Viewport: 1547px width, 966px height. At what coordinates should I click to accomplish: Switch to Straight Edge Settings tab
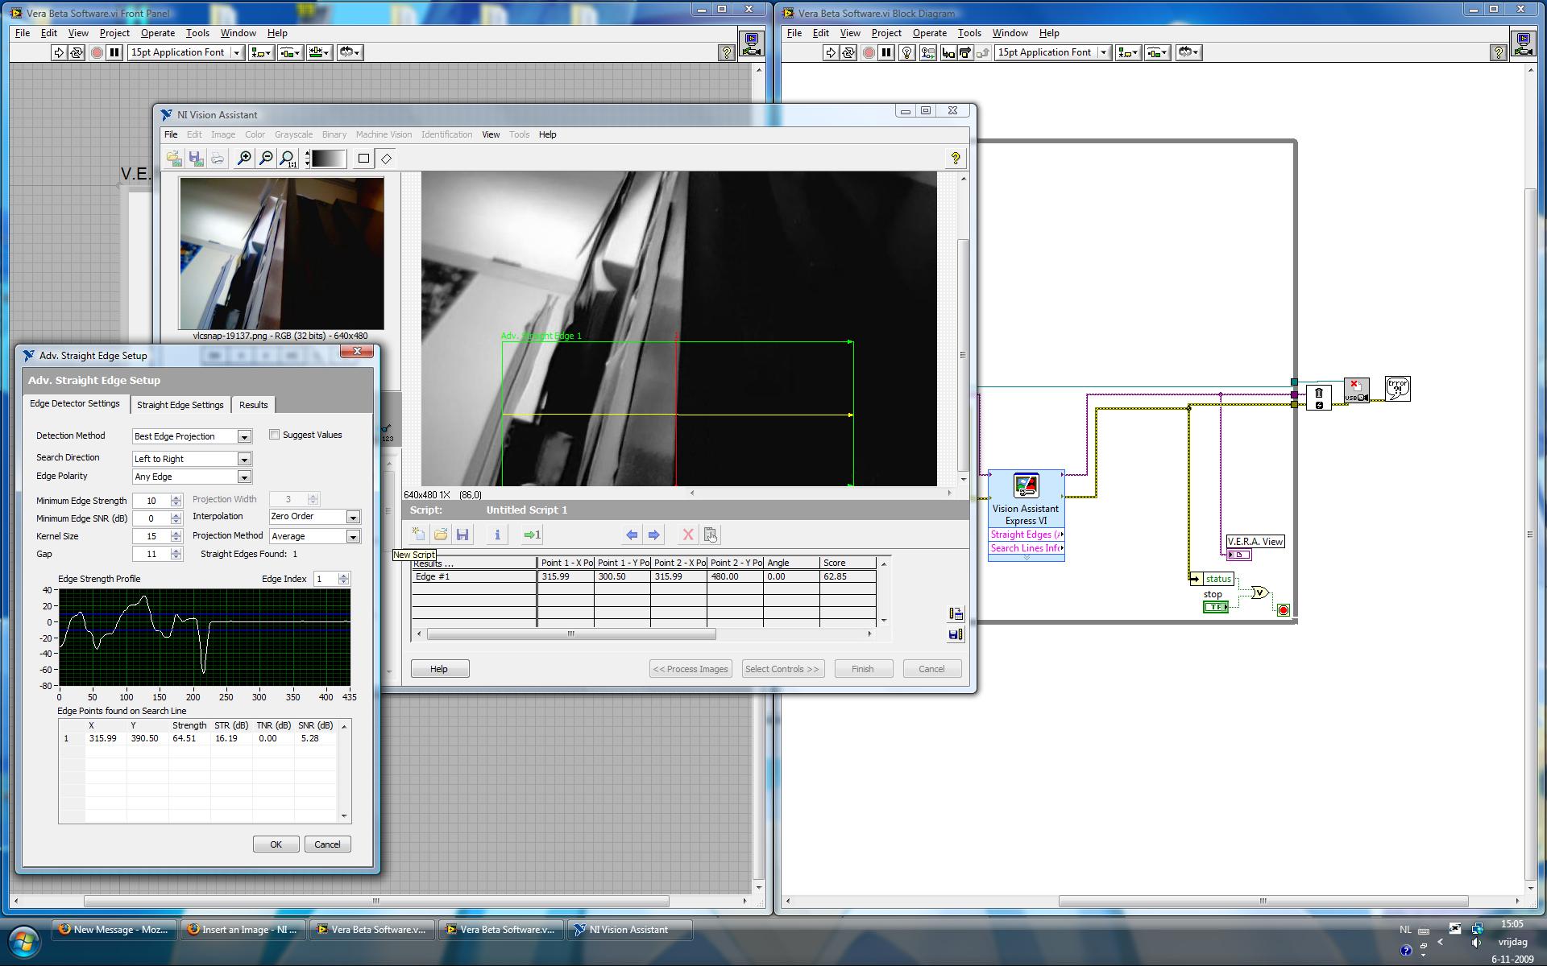pos(180,405)
